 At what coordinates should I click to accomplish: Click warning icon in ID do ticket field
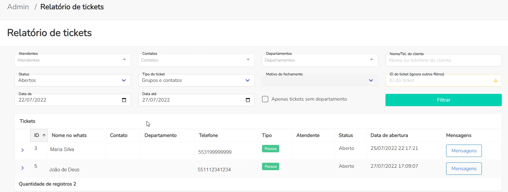[495, 80]
